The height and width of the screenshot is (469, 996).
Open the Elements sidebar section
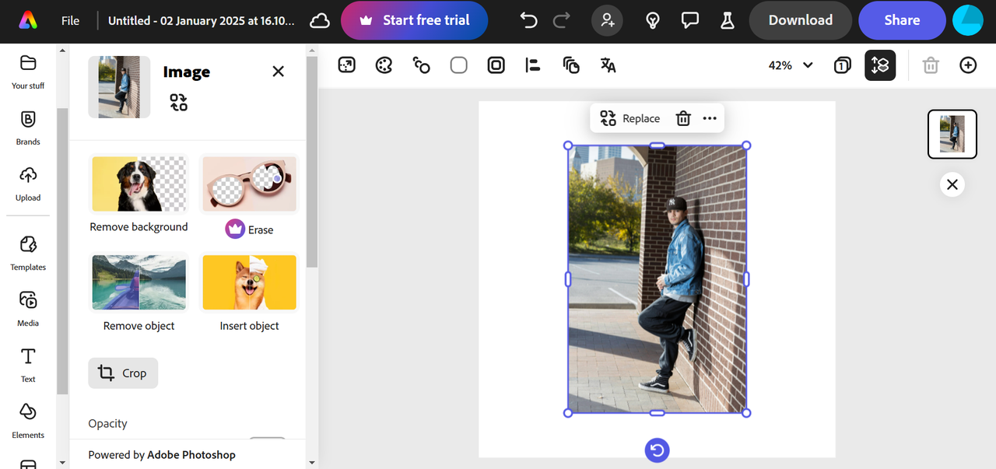28,421
